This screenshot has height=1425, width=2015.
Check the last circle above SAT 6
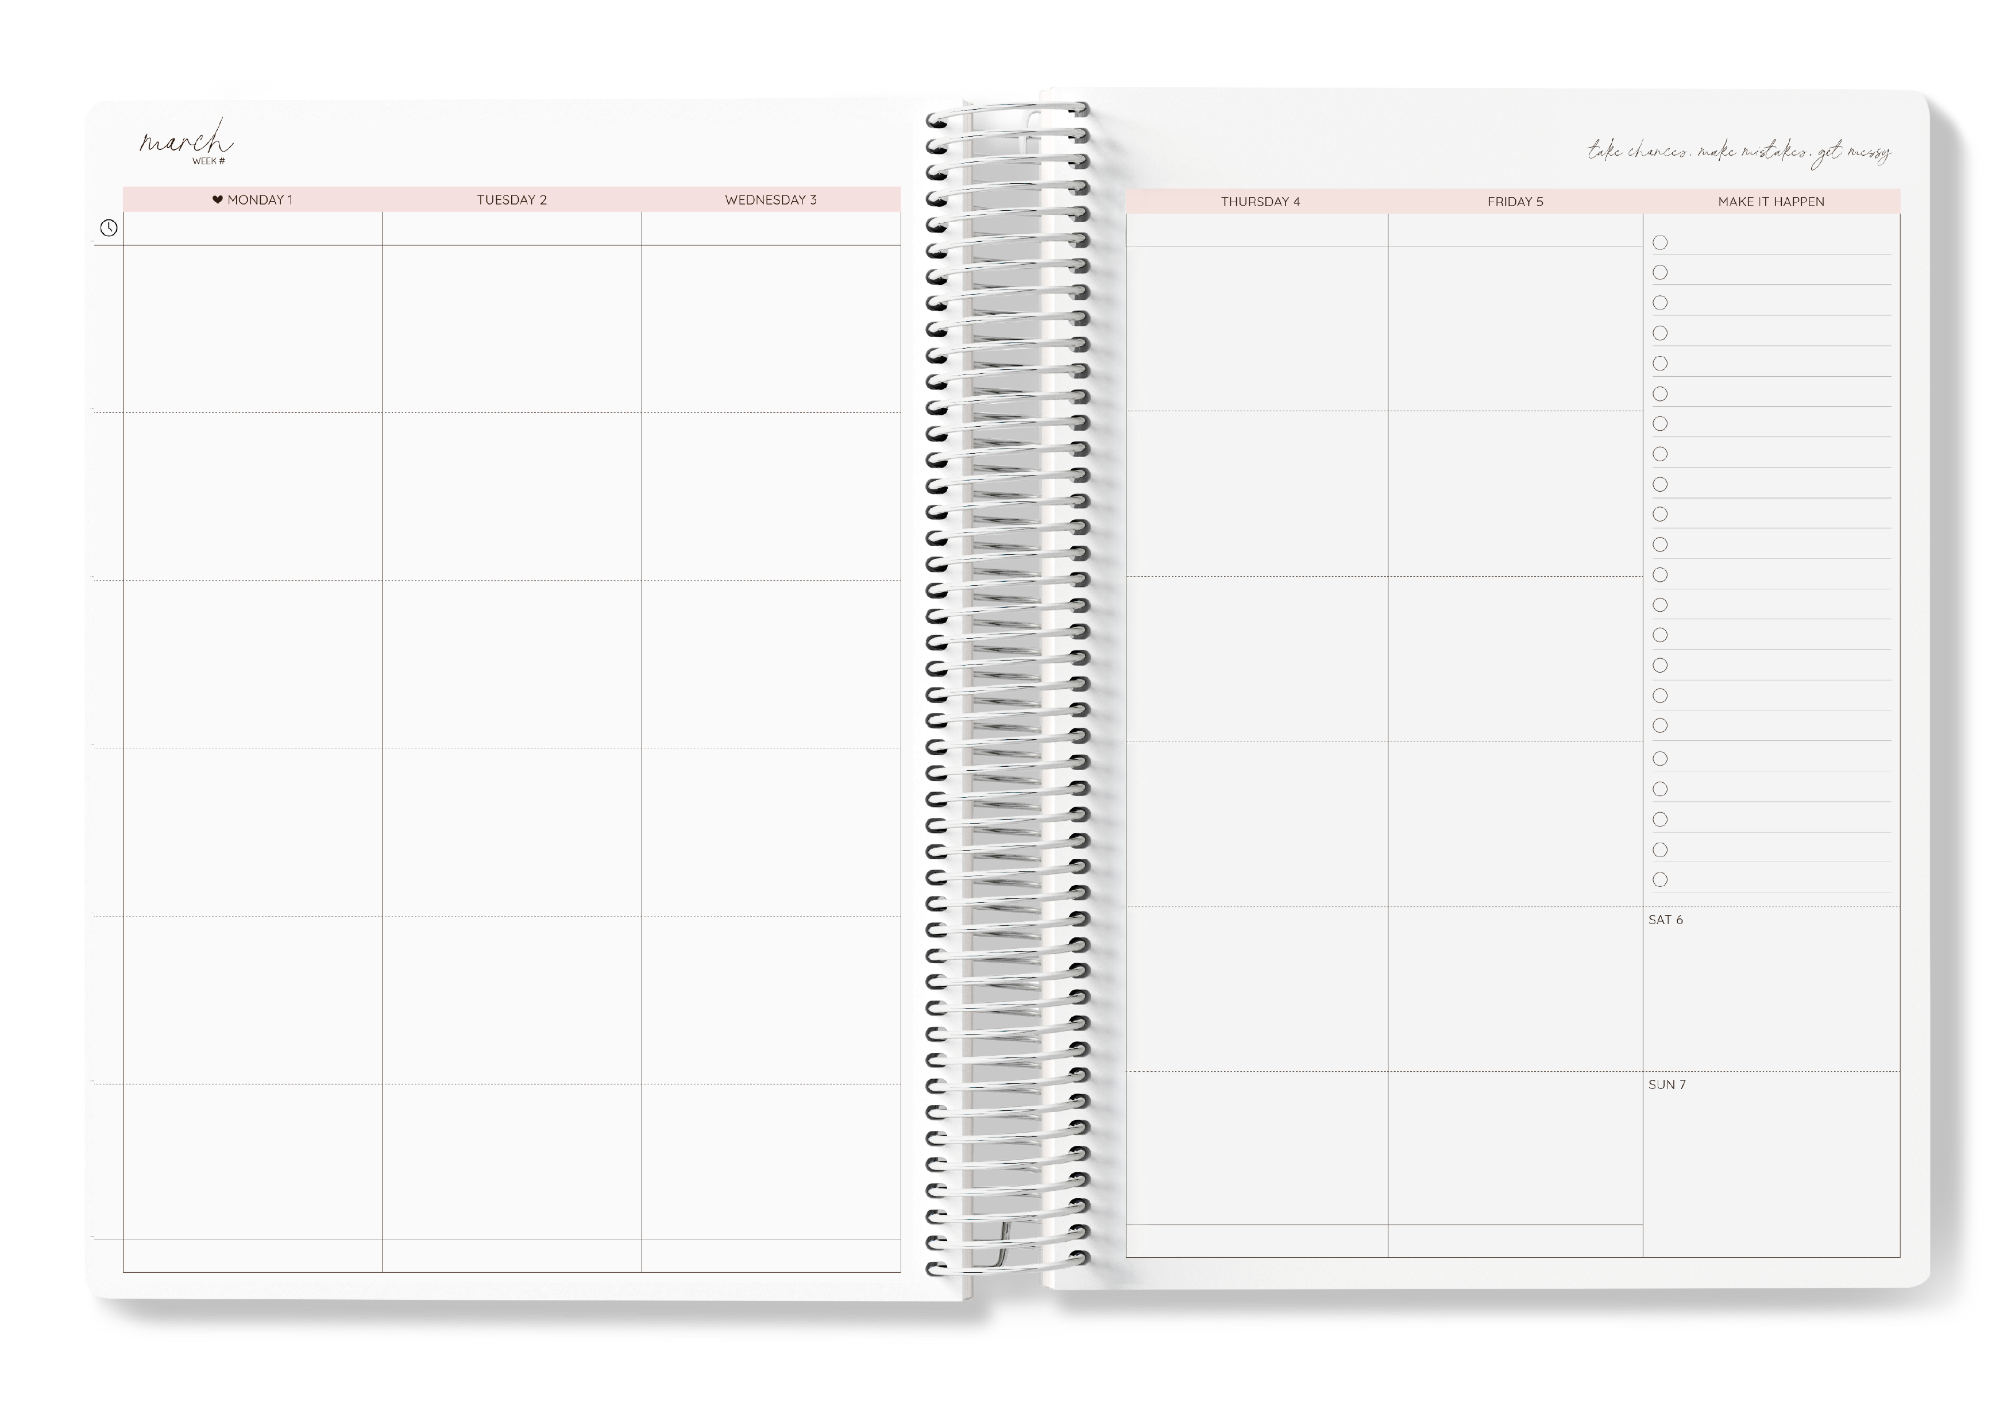click(x=1661, y=879)
